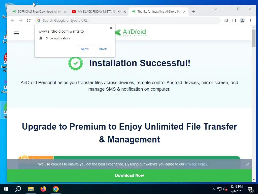The image size is (258, 194).
Task: Reload the page in Chrome
Action: [x=29, y=20]
